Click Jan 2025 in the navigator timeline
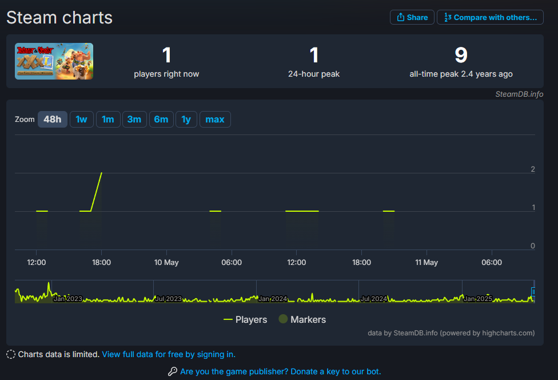This screenshot has width=558, height=380. click(478, 299)
